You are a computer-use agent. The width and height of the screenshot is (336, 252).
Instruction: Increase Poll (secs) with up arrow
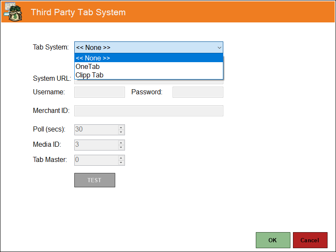pos(121,128)
